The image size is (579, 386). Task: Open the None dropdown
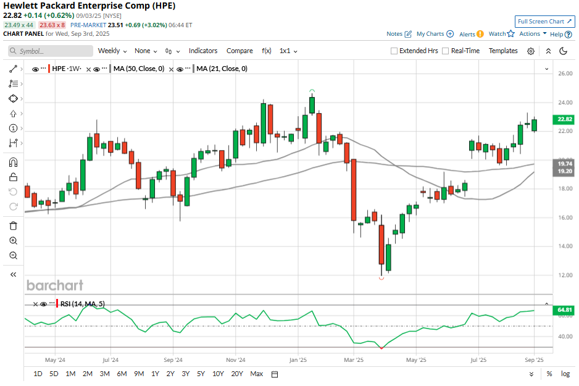click(146, 51)
